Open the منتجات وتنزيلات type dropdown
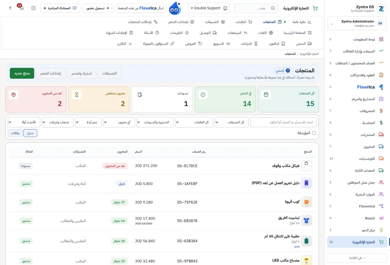 (57, 122)
